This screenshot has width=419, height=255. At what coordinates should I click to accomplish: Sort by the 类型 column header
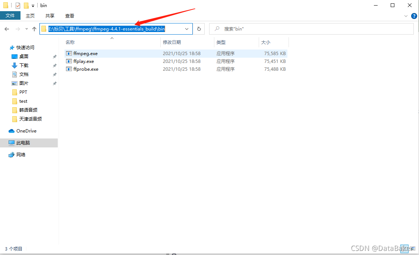[x=221, y=42]
